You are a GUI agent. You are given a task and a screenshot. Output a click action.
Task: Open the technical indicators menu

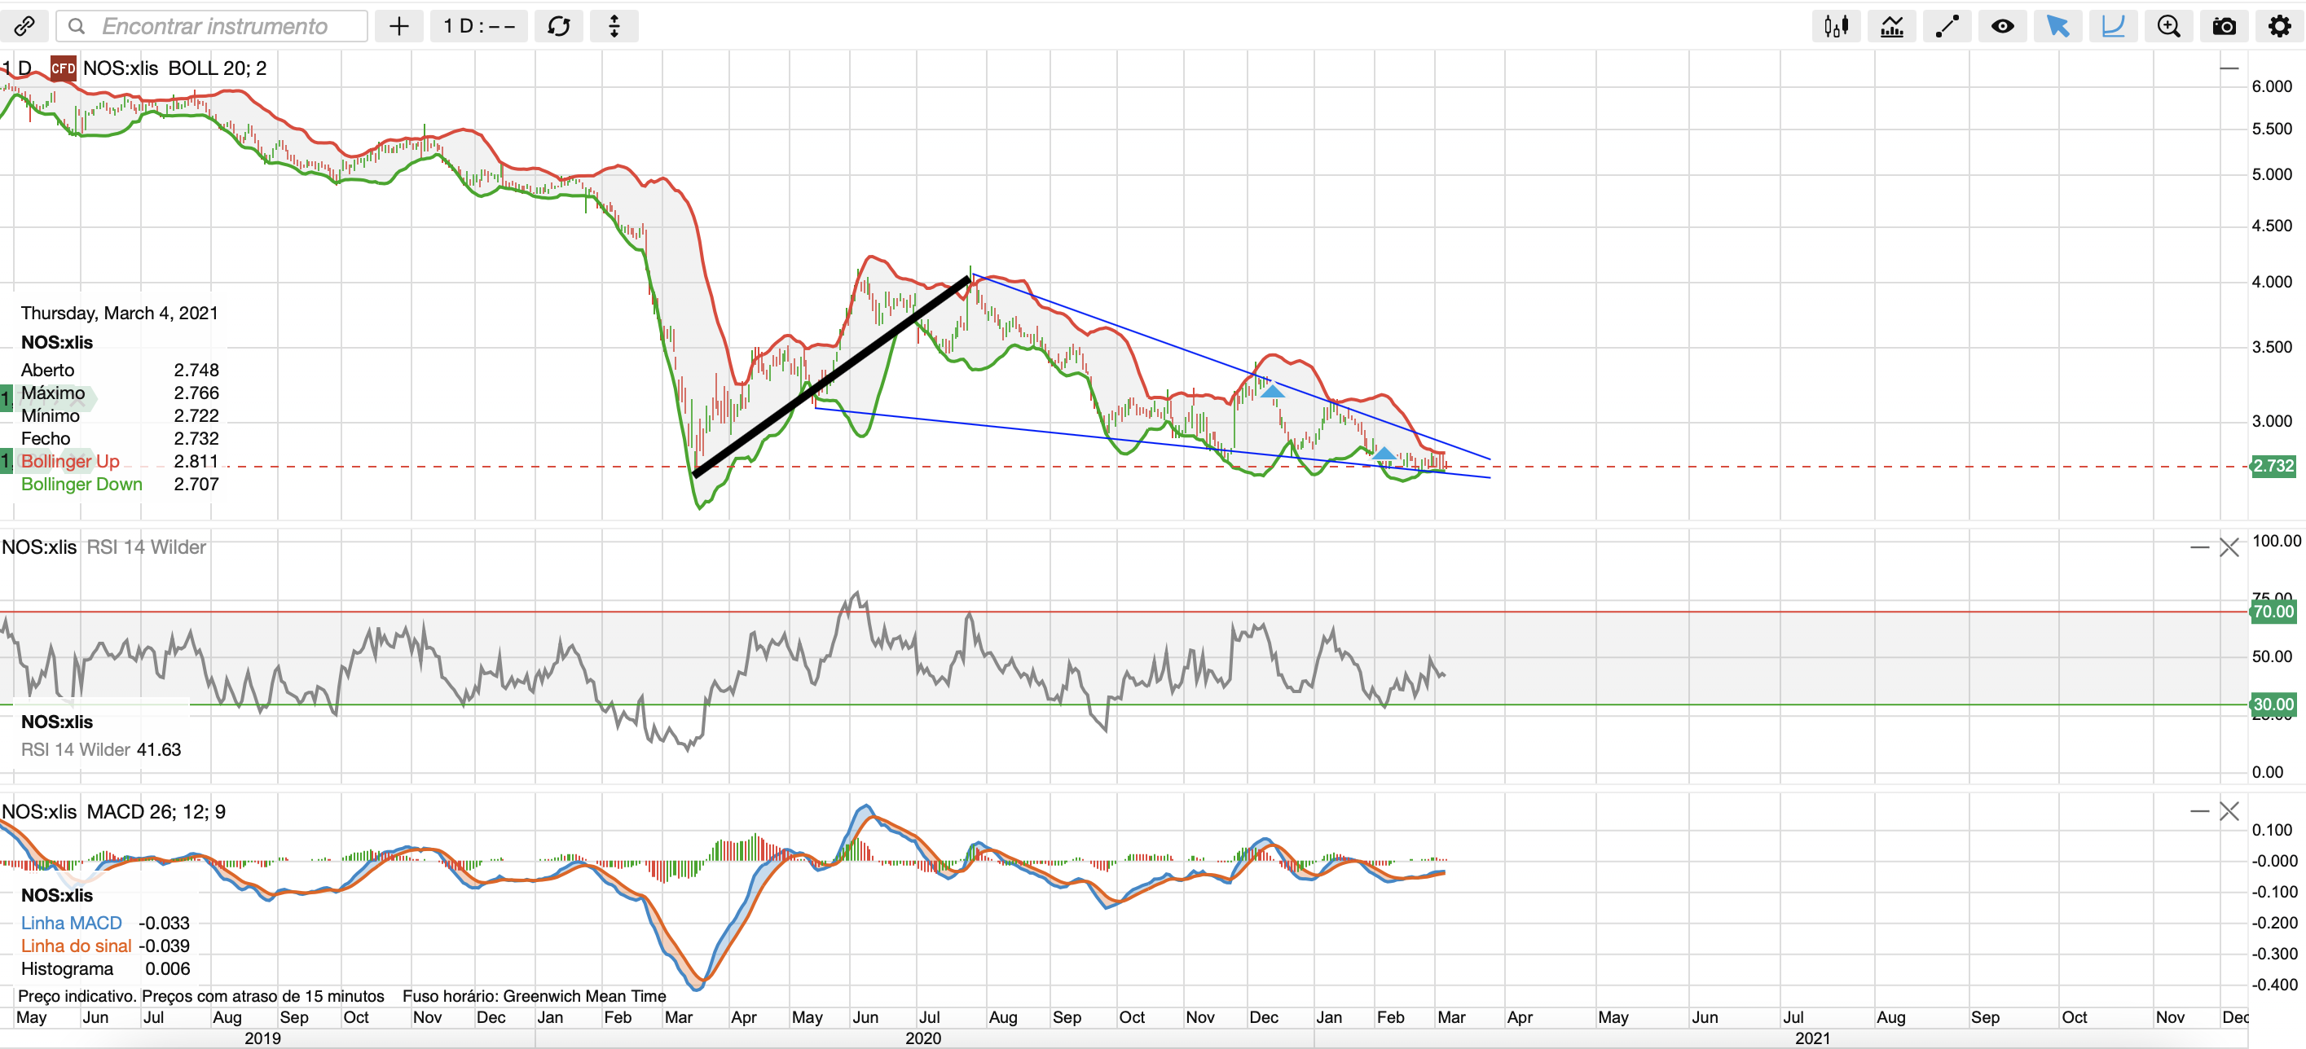[1891, 26]
